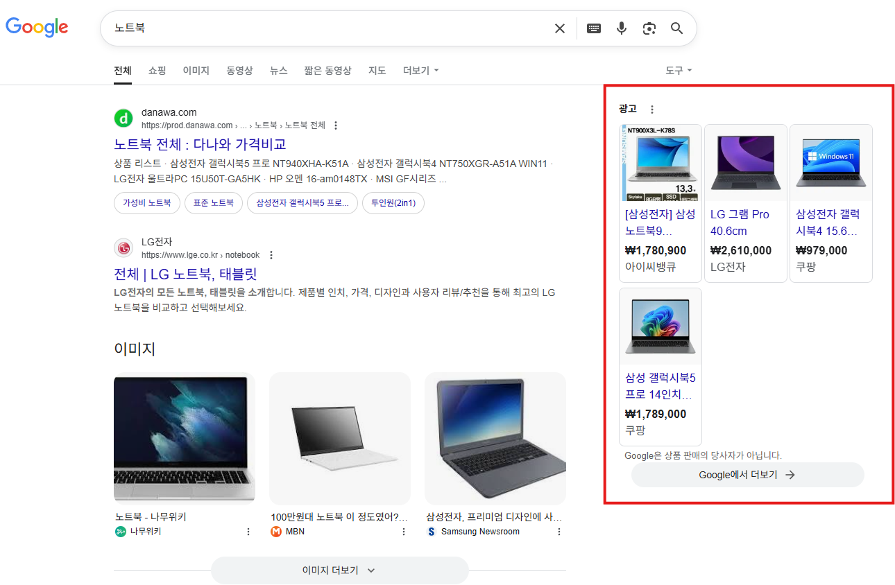
Task: Click 삼성전자, 프리미엄 디자인에 caption
Action: (494, 517)
